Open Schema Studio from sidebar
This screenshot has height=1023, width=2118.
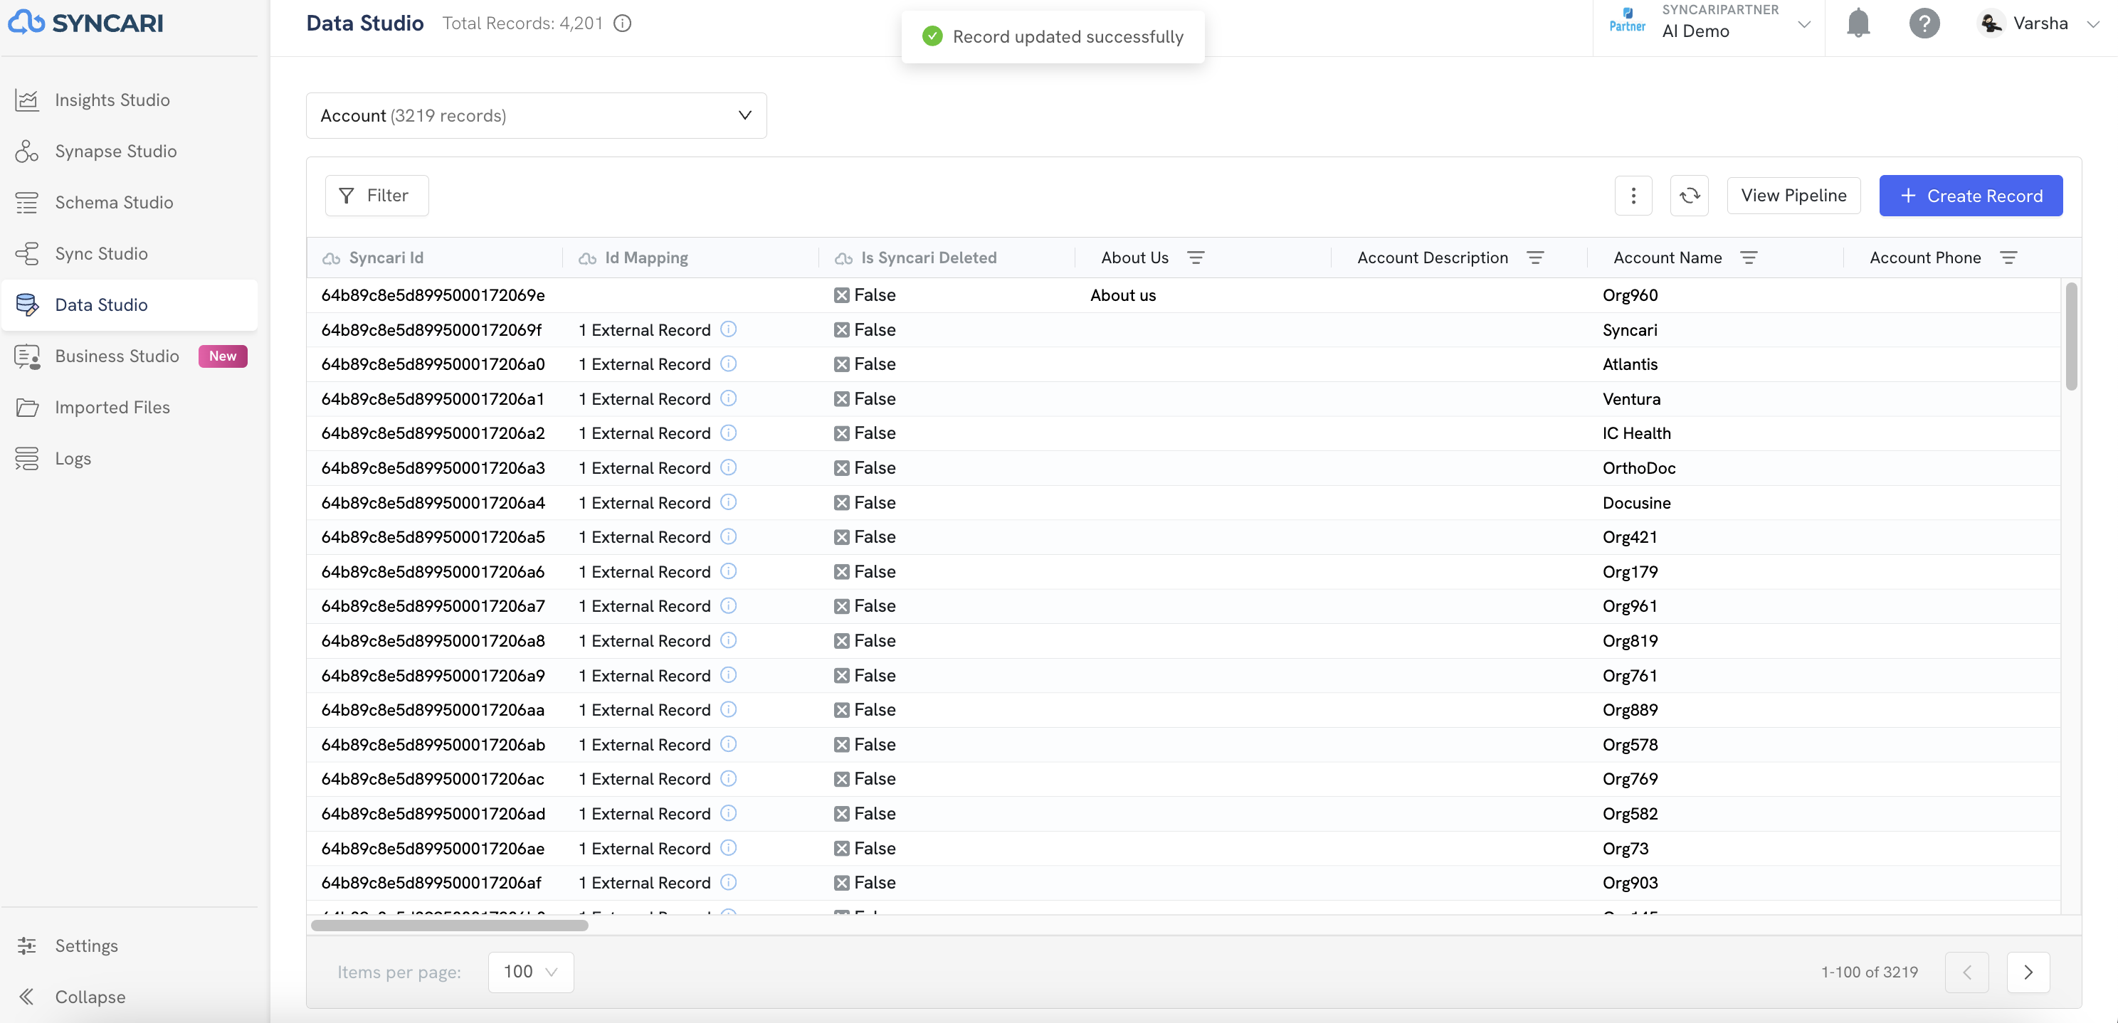113,202
